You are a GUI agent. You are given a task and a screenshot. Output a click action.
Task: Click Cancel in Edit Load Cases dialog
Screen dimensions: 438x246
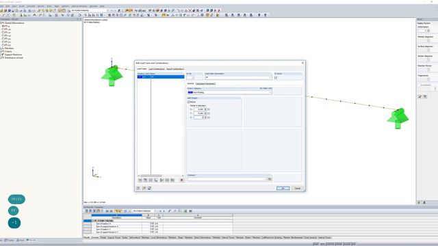(298, 189)
